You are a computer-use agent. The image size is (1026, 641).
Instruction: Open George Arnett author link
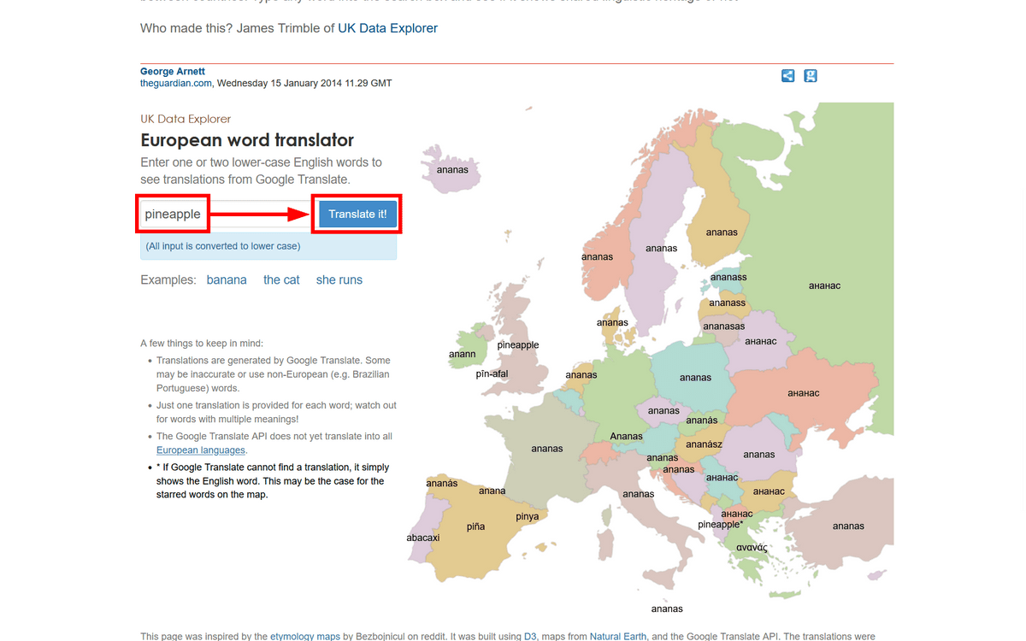coord(173,72)
